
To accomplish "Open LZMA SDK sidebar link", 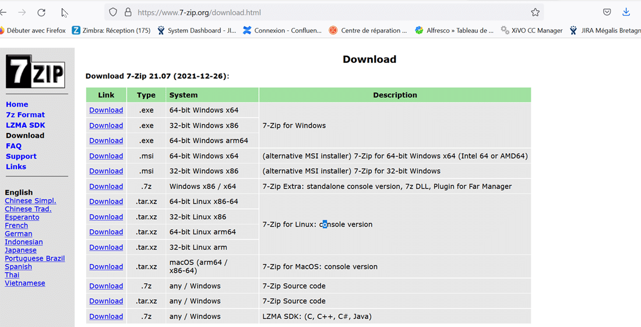I will click(25, 125).
